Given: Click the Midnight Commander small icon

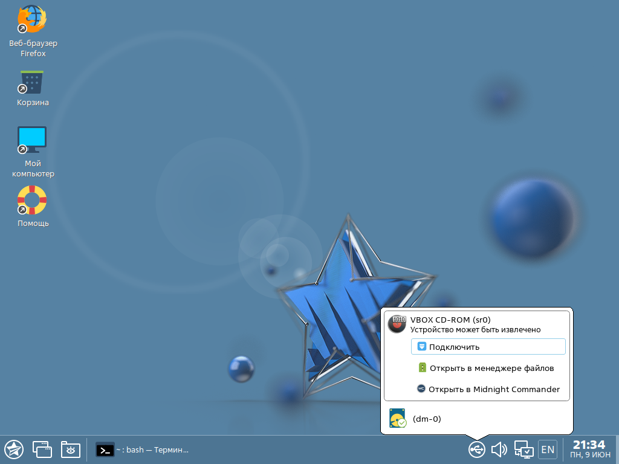Looking at the screenshot, I should 421,388.
